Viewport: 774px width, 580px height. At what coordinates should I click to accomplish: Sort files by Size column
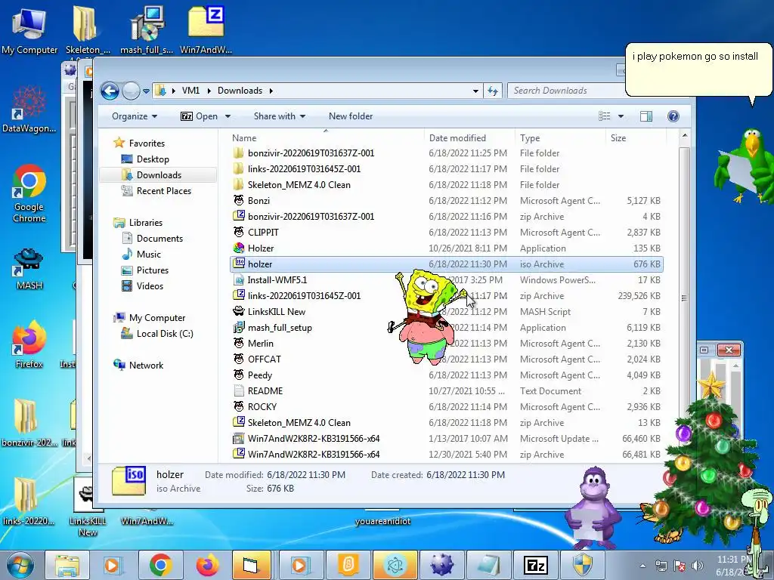pos(636,138)
